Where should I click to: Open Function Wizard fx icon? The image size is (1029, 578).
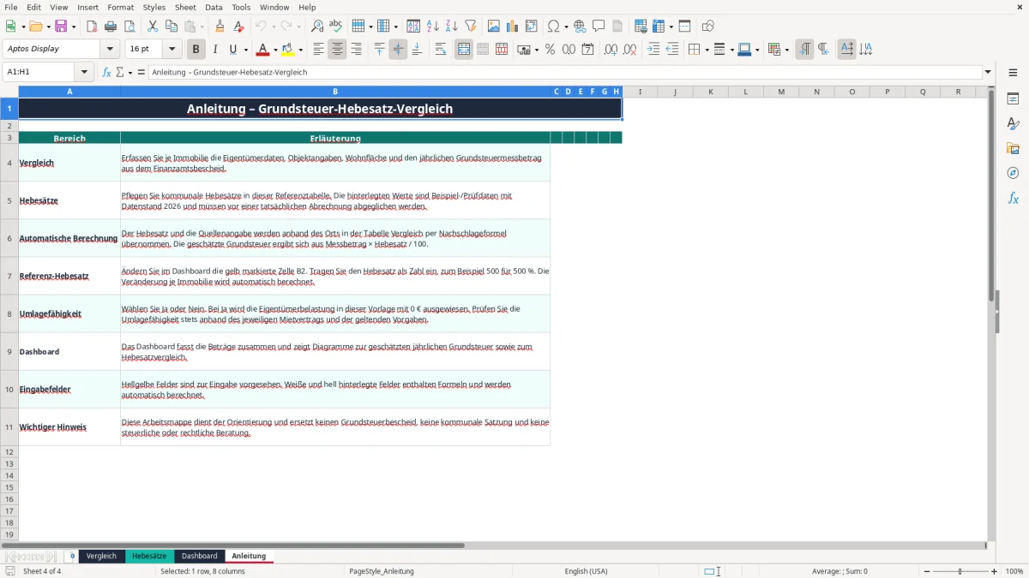click(x=106, y=72)
